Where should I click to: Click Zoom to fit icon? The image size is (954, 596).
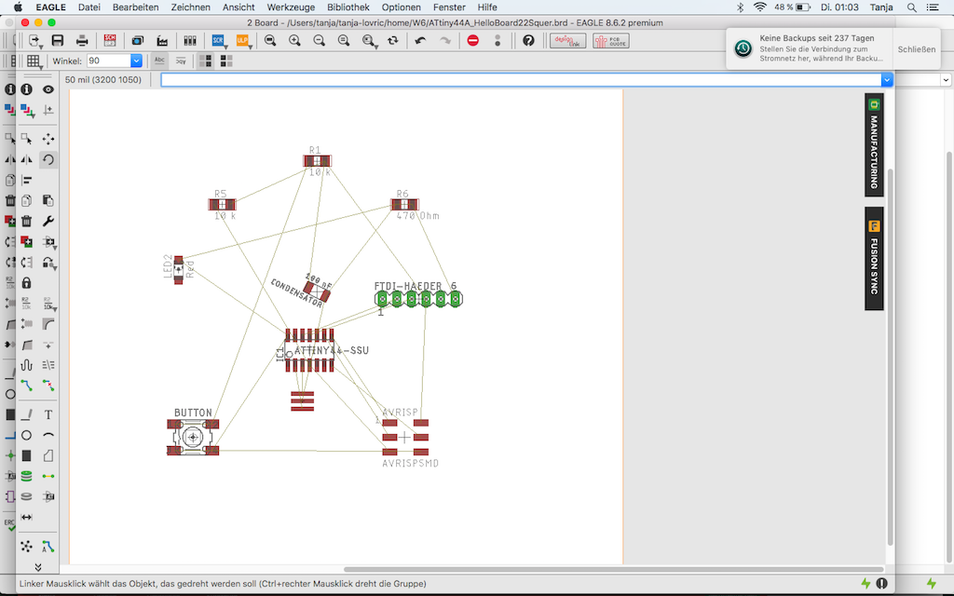pos(270,41)
